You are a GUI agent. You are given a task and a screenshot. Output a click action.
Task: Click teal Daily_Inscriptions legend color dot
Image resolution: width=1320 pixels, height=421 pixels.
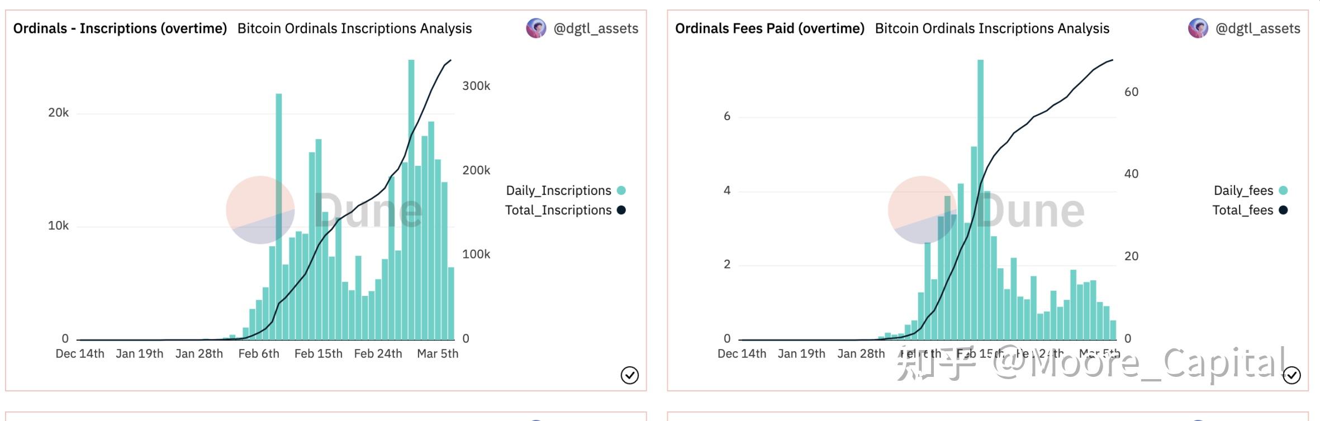[621, 190]
